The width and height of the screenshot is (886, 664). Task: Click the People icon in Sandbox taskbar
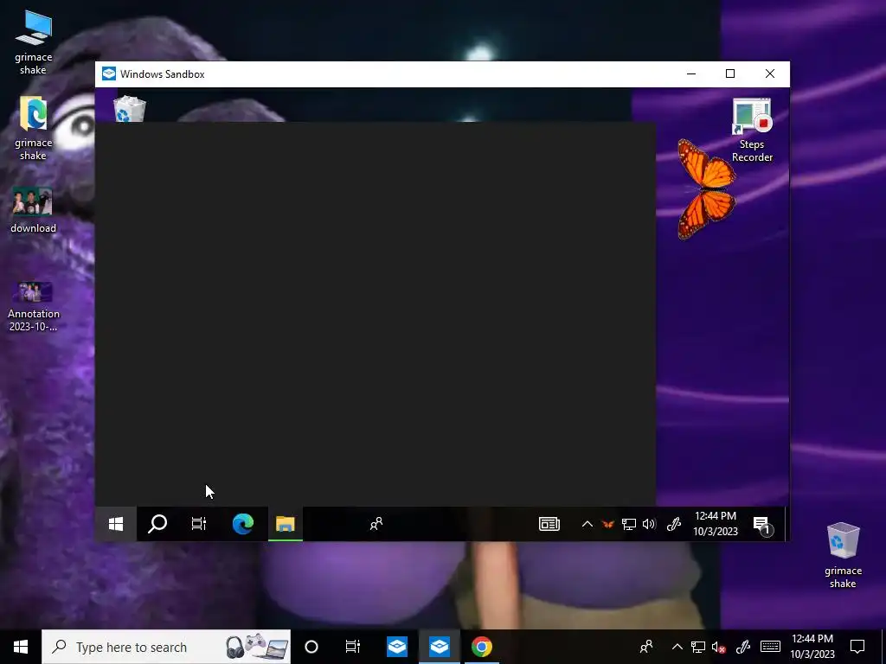(376, 524)
